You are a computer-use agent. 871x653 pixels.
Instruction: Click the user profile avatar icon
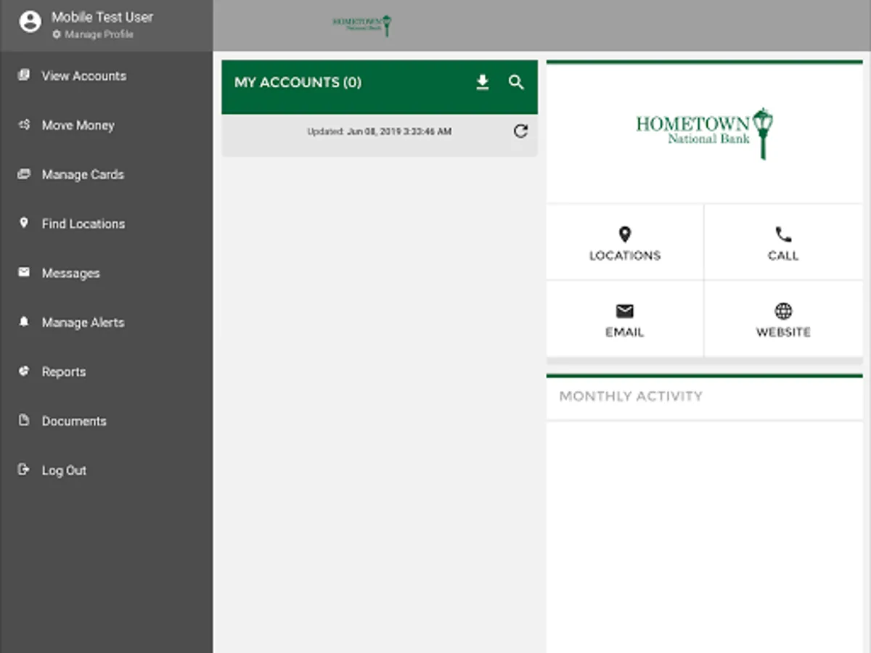point(30,22)
